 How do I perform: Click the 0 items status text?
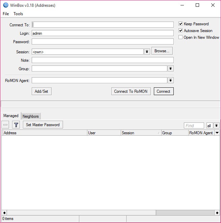8,219
